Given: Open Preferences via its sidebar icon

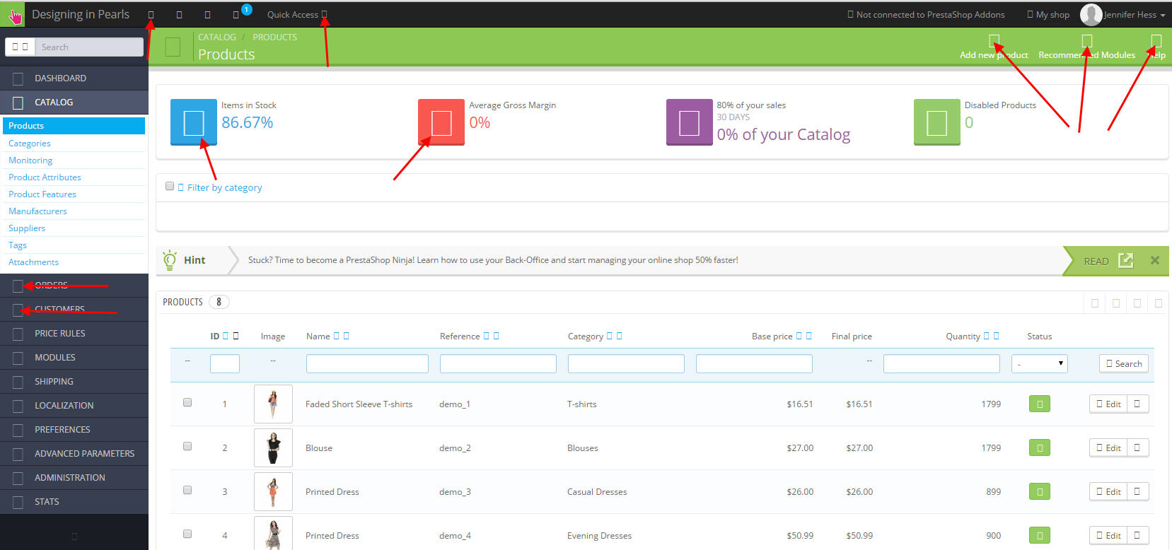Looking at the screenshot, I should (18, 430).
